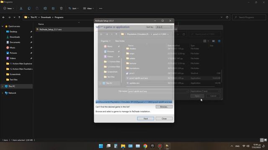The image size is (268, 150).
Task: Toggle preview pane in Open dialog
Action: [x=214, y=41]
